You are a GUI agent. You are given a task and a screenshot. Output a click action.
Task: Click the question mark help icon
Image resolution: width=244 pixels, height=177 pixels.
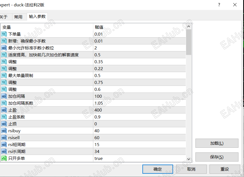coord(219,5)
